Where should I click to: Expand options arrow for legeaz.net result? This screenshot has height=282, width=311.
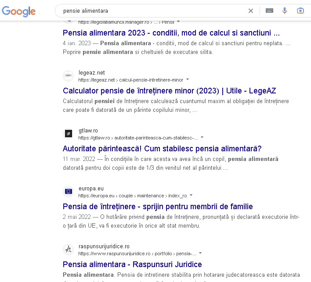tap(188, 80)
